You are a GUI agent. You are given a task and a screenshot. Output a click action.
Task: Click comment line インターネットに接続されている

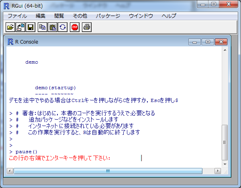point(71,126)
